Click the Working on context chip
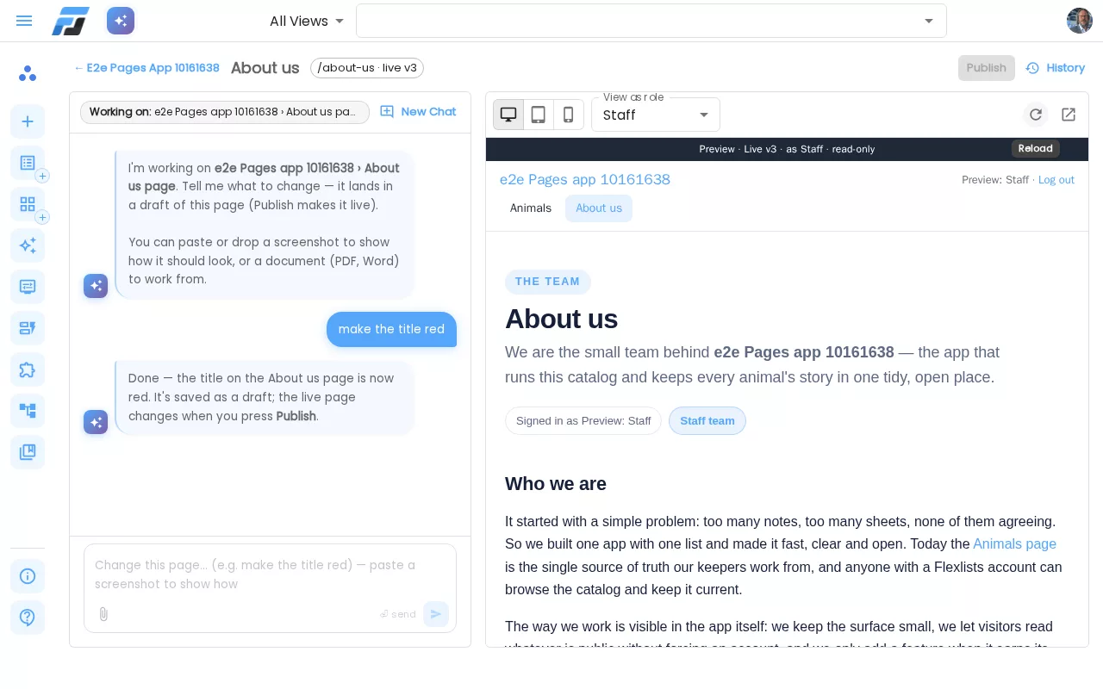This screenshot has height=689, width=1103. tap(225, 112)
